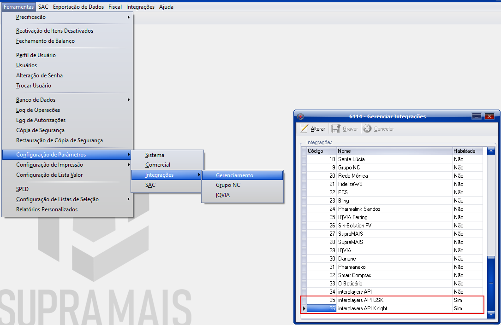Screen dimensions: 501x325
Task: Open the Fiscal menu
Action: click(115, 7)
